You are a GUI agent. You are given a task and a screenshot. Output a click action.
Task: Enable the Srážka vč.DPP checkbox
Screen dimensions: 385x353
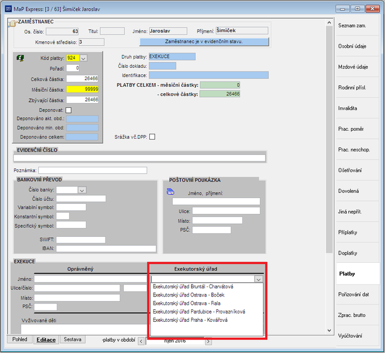click(152, 137)
